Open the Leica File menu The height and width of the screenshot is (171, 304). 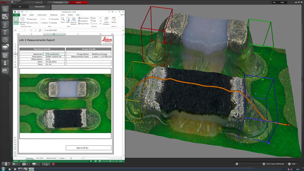click(274, 2)
